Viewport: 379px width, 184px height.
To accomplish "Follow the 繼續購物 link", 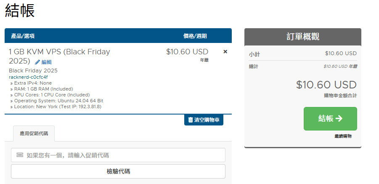I will [x=343, y=136].
